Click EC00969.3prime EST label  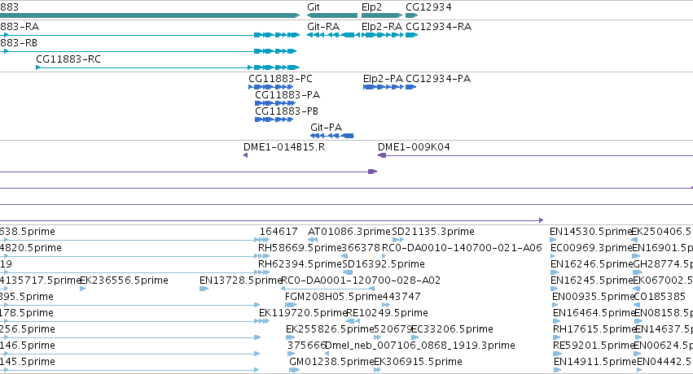(591, 248)
